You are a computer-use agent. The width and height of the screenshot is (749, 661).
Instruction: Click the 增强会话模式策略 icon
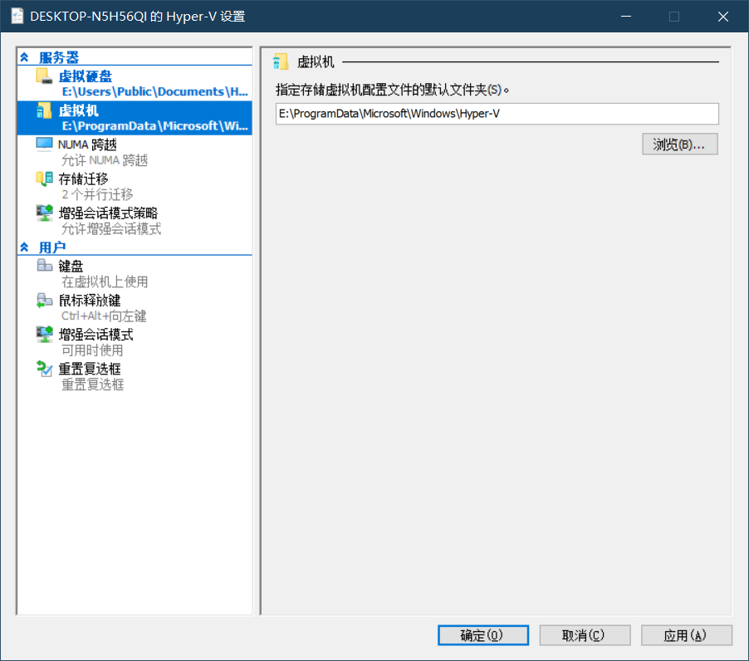click(x=44, y=213)
